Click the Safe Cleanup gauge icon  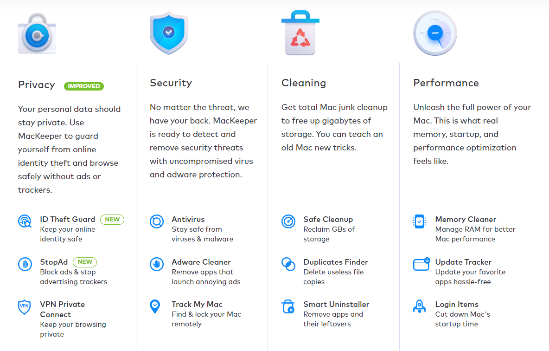click(288, 221)
